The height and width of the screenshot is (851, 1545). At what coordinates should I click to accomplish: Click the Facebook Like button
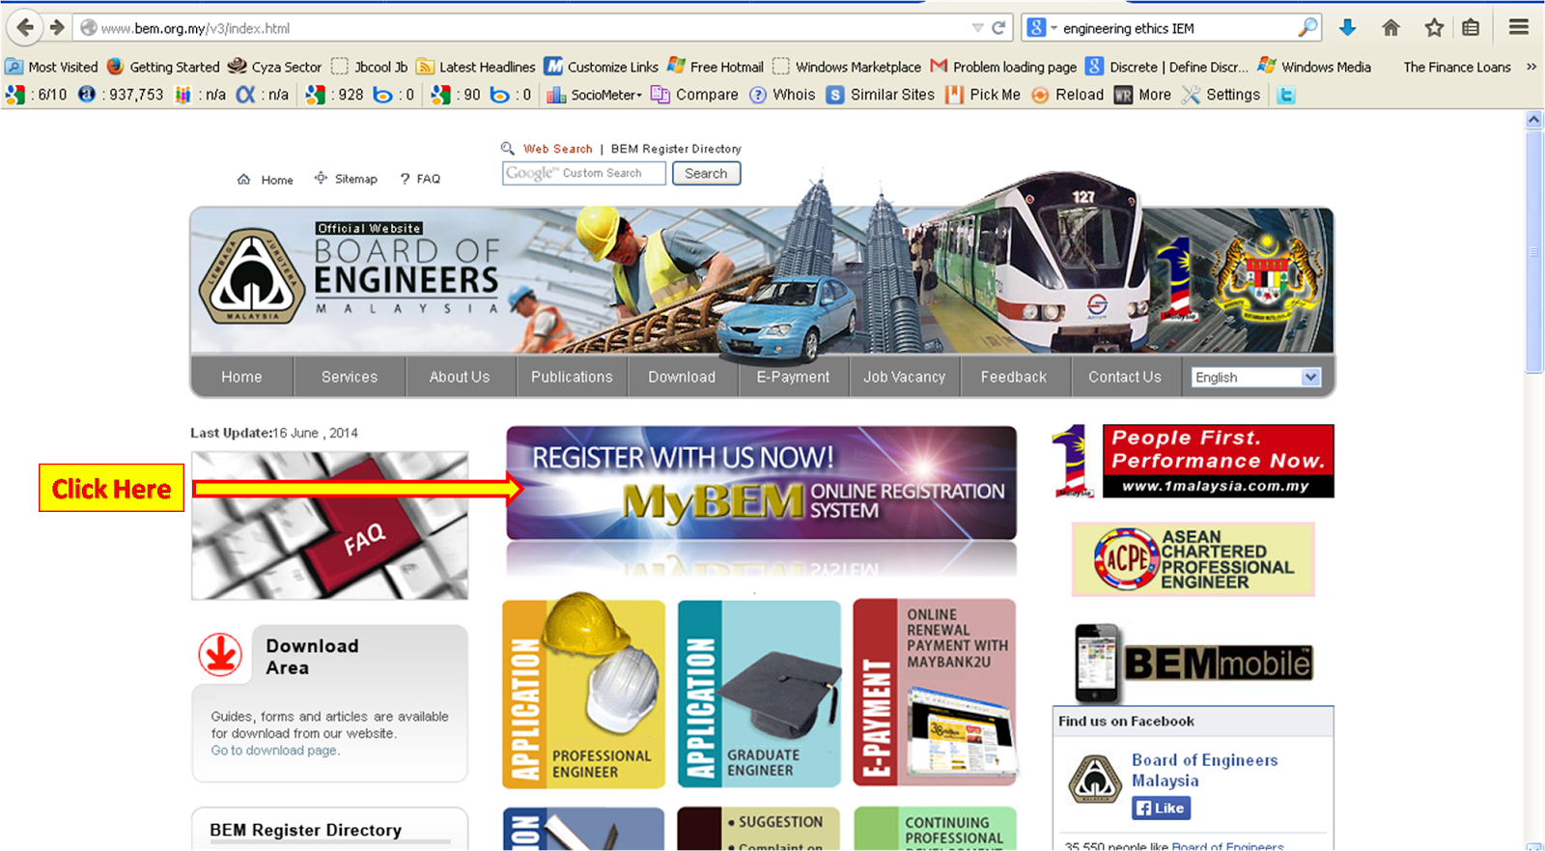1161,808
